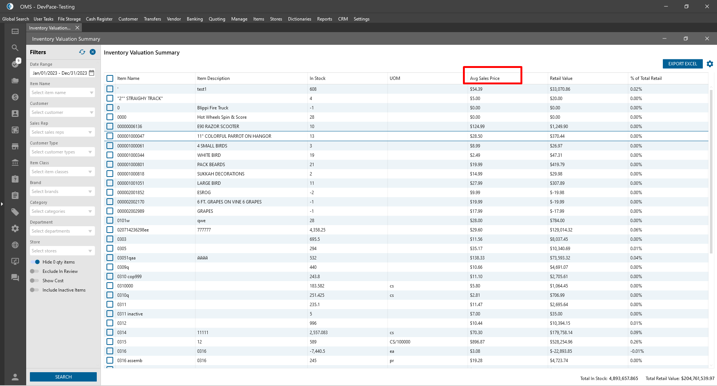The height and width of the screenshot is (386, 717).
Task: Toggle off Hide 0 qty items
Action: [x=35, y=262]
